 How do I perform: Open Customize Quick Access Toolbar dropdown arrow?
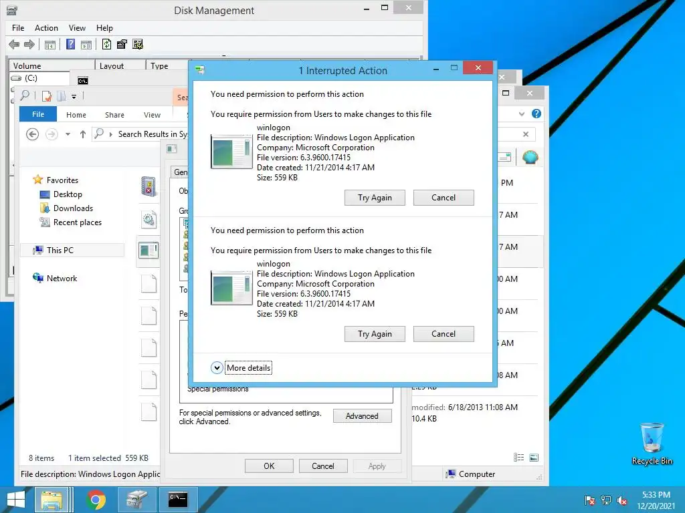pyautogui.click(x=74, y=97)
